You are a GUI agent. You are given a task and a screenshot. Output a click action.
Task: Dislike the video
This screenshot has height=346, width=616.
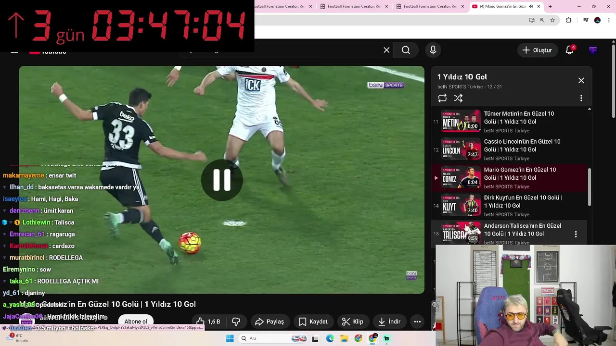coord(236,321)
